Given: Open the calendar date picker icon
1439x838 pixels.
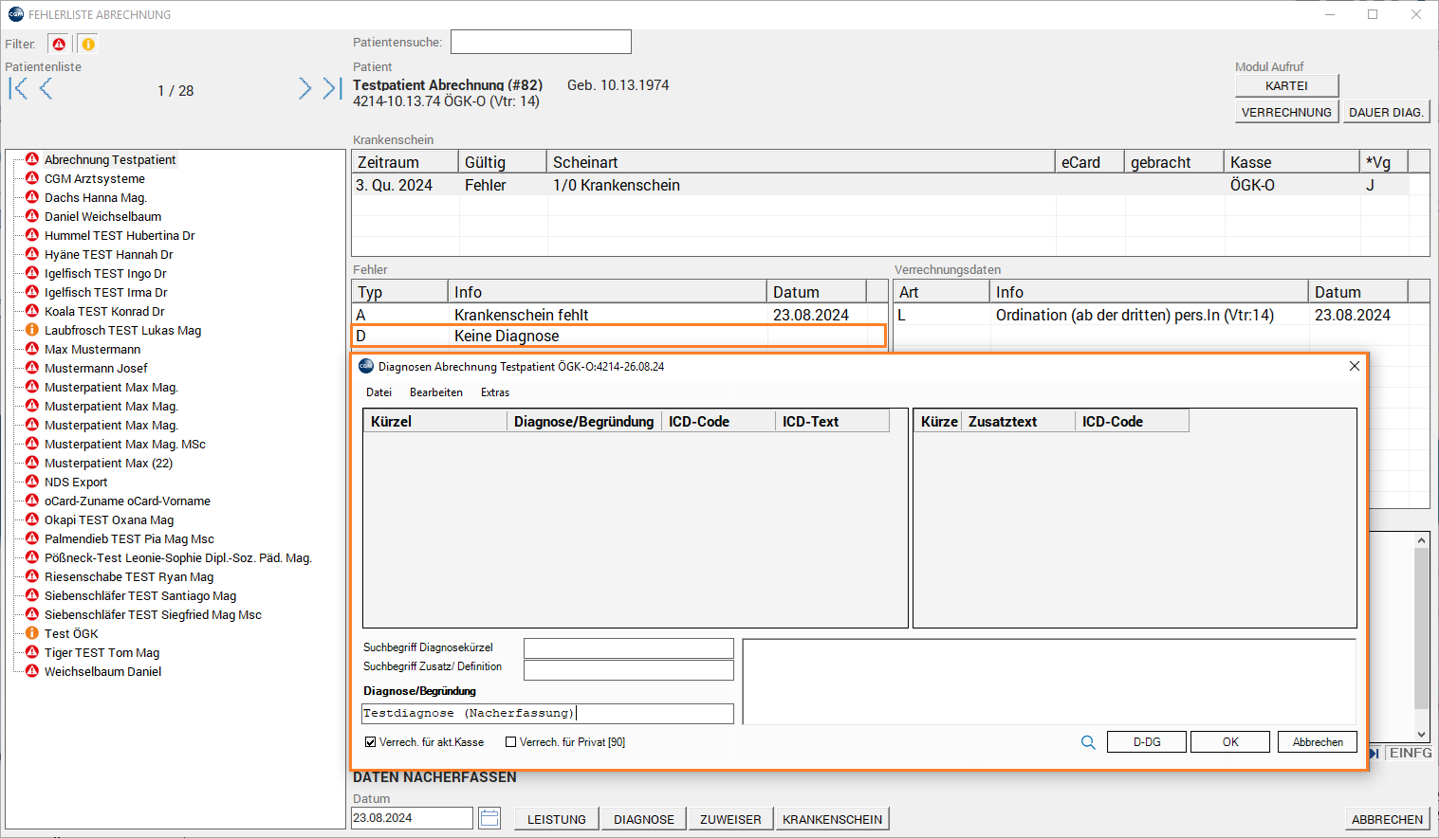Looking at the screenshot, I should coord(489,818).
